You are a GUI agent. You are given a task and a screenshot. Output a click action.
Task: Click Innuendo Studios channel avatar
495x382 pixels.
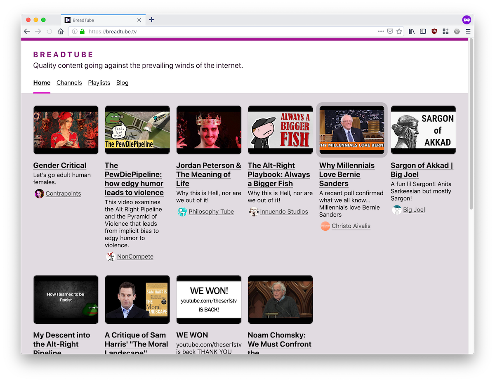pyautogui.click(x=254, y=212)
